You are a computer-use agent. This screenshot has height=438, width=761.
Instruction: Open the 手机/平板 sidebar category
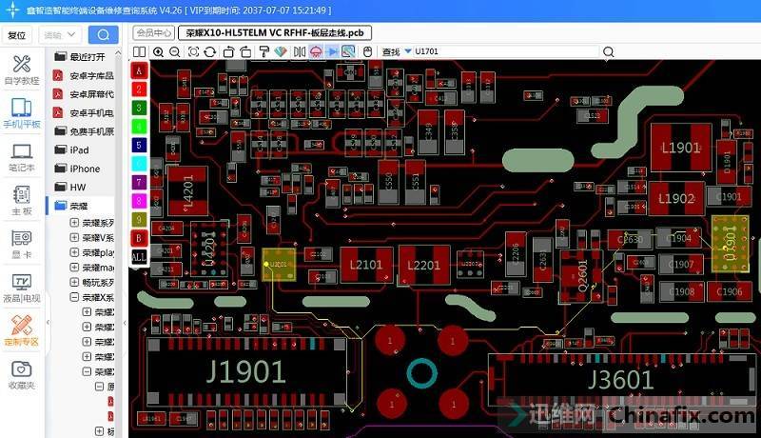coord(21,112)
